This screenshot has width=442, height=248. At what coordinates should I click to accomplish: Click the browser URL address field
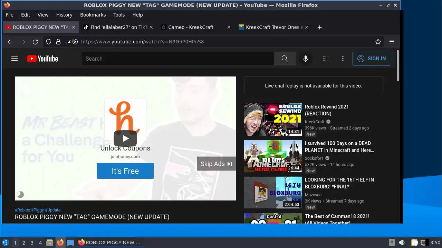pyautogui.click(x=226, y=42)
